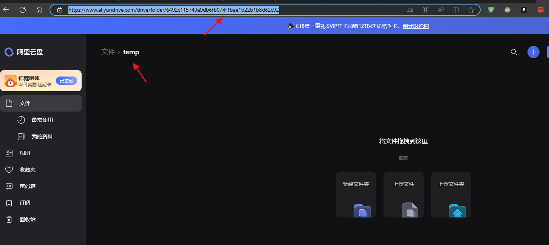Open the monkey-face extension icon
549x245 pixels.
tap(507, 10)
